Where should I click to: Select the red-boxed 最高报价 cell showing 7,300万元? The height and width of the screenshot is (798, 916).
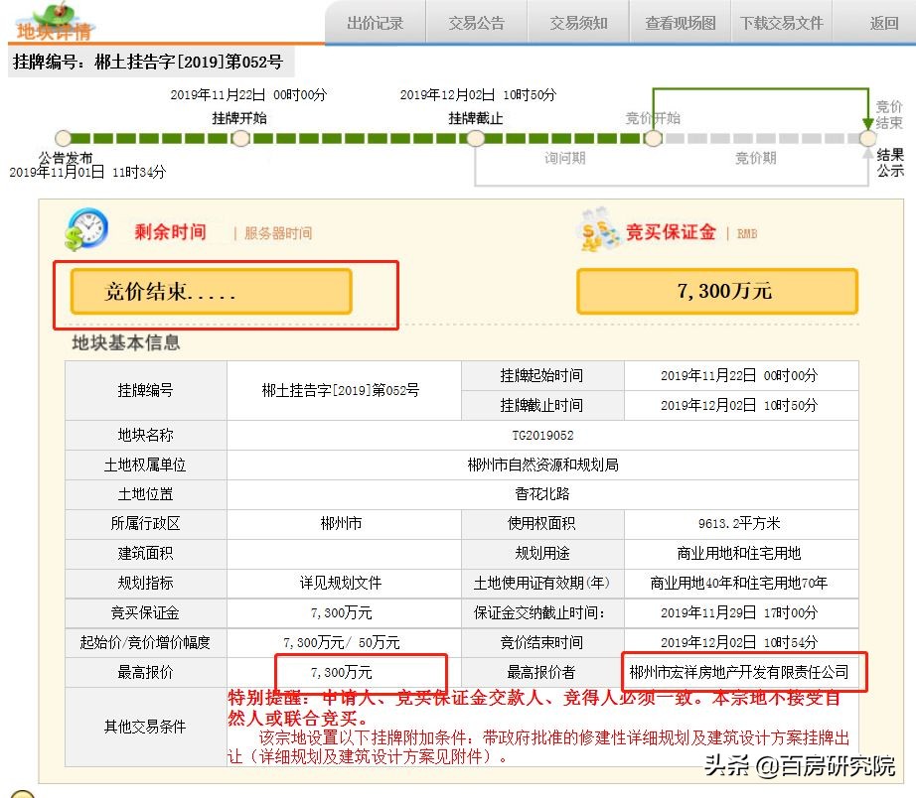(343, 672)
